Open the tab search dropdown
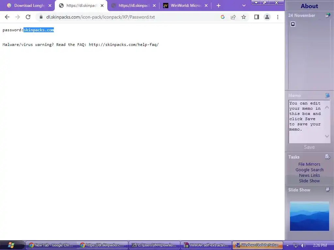The width and height of the screenshot is (334, 250). tap(244, 6)
